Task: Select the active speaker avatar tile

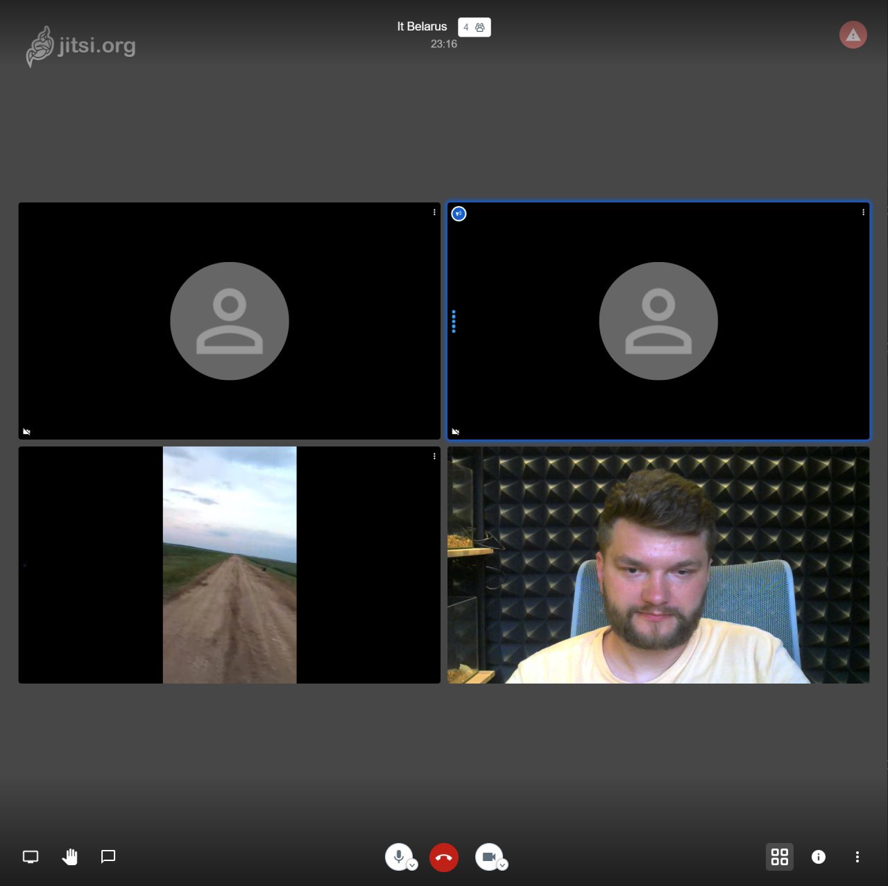Action: (658, 321)
